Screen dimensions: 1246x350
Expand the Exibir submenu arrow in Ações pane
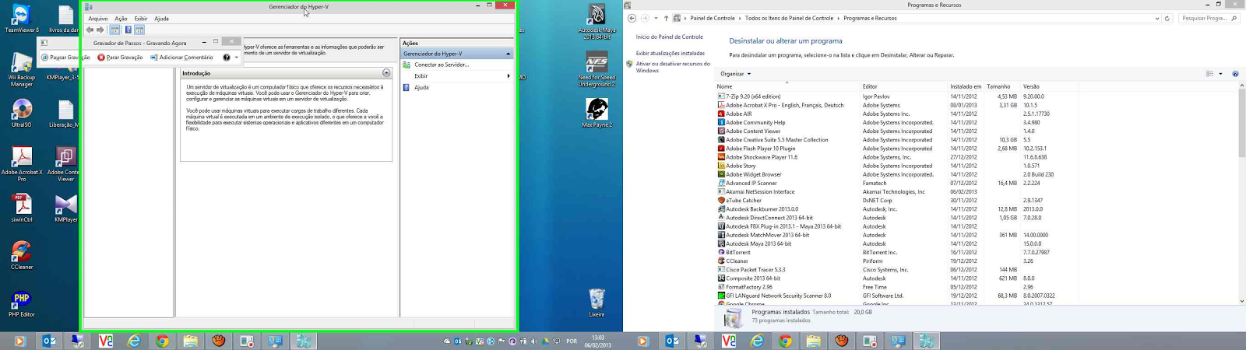[509, 76]
